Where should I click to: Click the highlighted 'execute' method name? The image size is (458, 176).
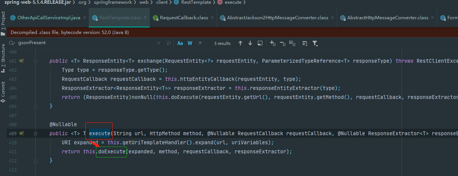(x=100, y=133)
